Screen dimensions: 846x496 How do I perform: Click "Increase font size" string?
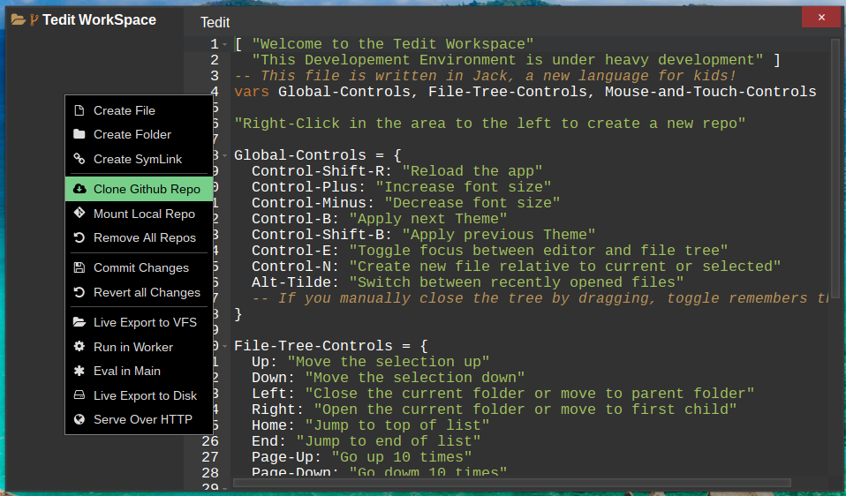pyautogui.click(x=464, y=187)
